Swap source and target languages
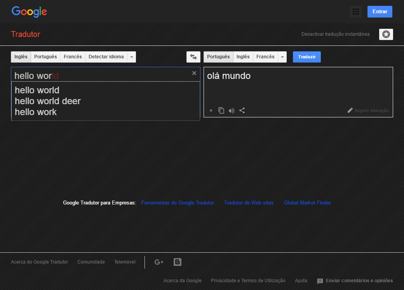Image resolution: width=404 pixels, height=290 pixels. 193,57
